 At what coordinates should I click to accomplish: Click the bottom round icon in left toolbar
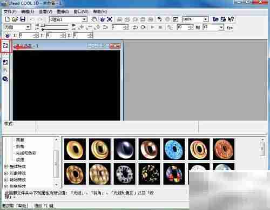(x=5, y=79)
